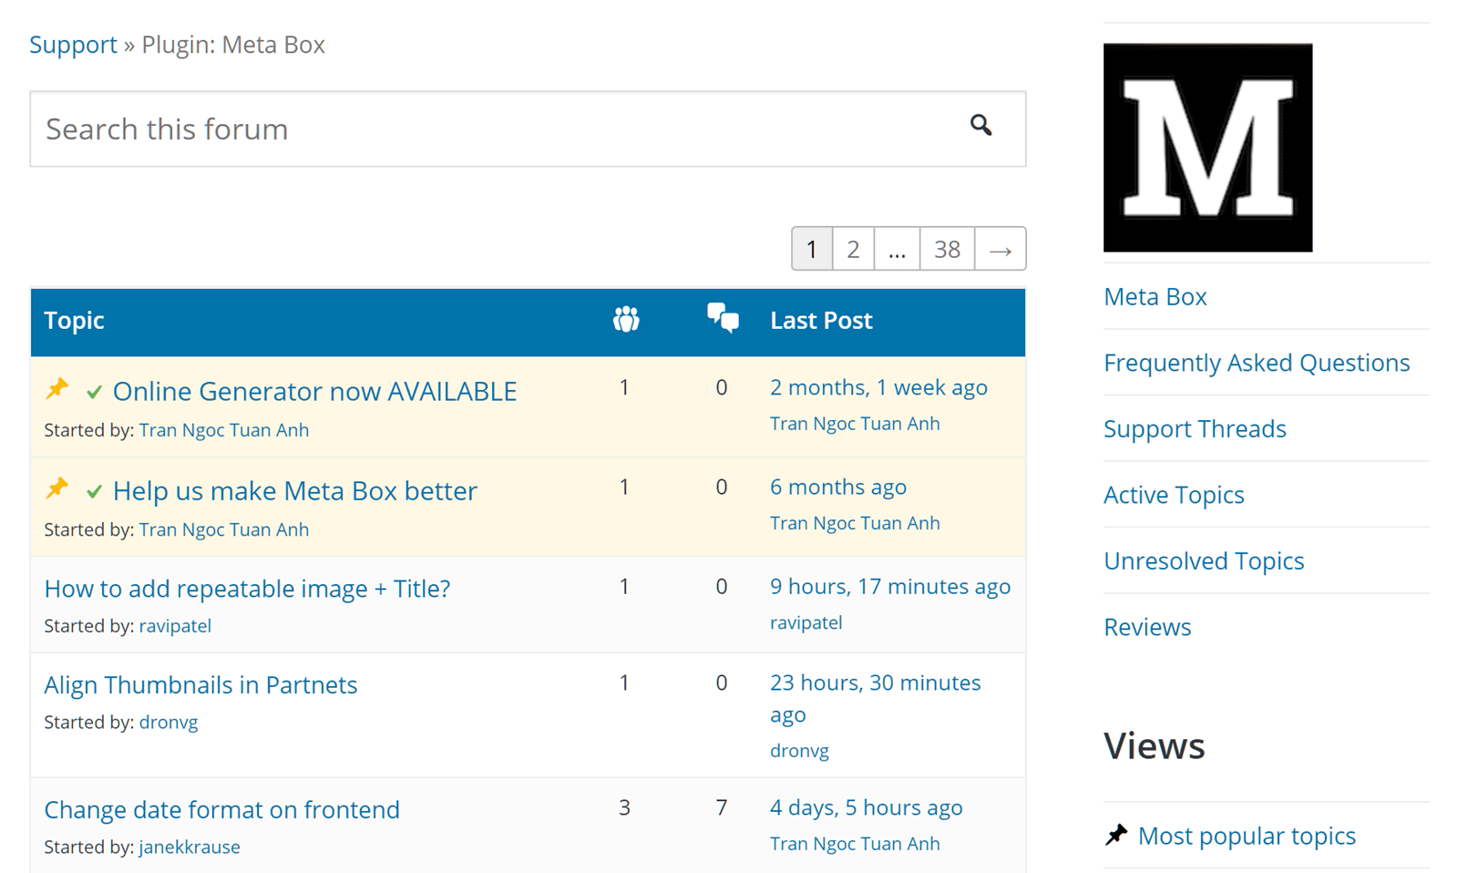Open Active Topics from sidebar

pyautogui.click(x=1174, y=495)
